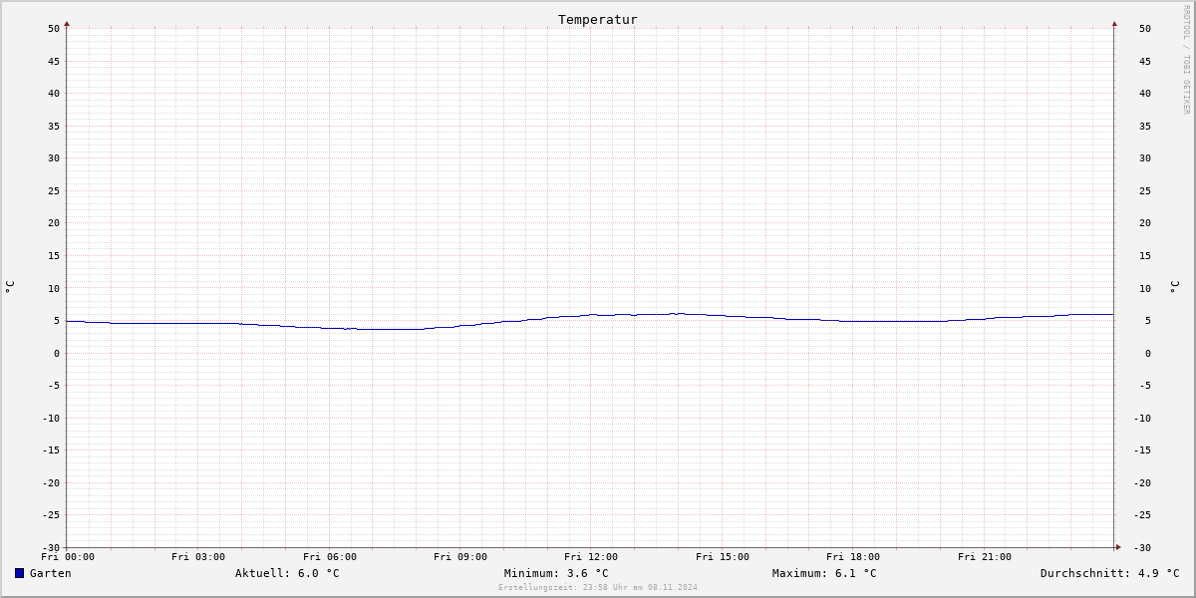This screenshot has height=598, width=1196.
Task: Click the 'Fri 15:00' time axis label
Action: click(x=723, y=557)
